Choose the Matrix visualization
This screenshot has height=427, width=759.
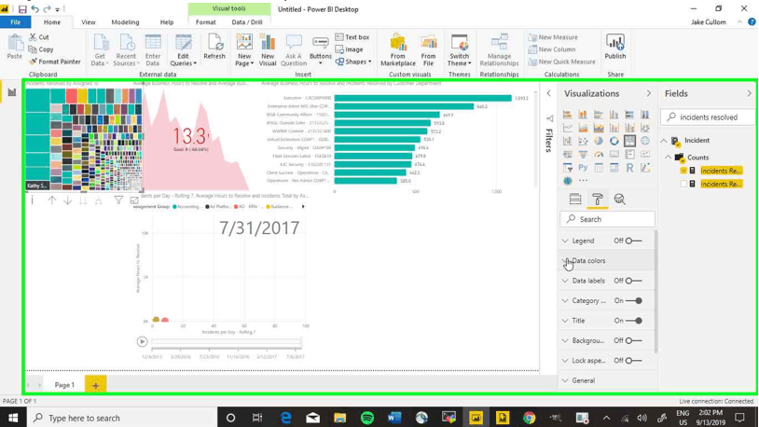(614, 168)
